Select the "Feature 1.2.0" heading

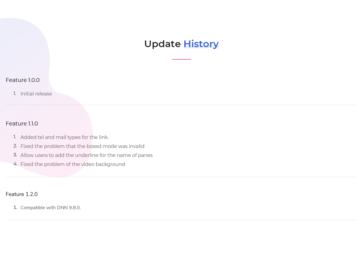point(22,194)
